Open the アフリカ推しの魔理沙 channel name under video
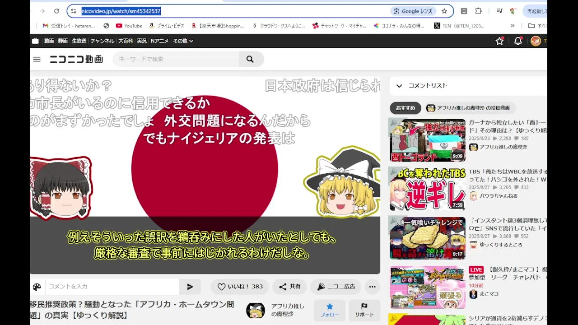Image resolution: width=578 pixels, height=325 pixels. click(288, 310)
